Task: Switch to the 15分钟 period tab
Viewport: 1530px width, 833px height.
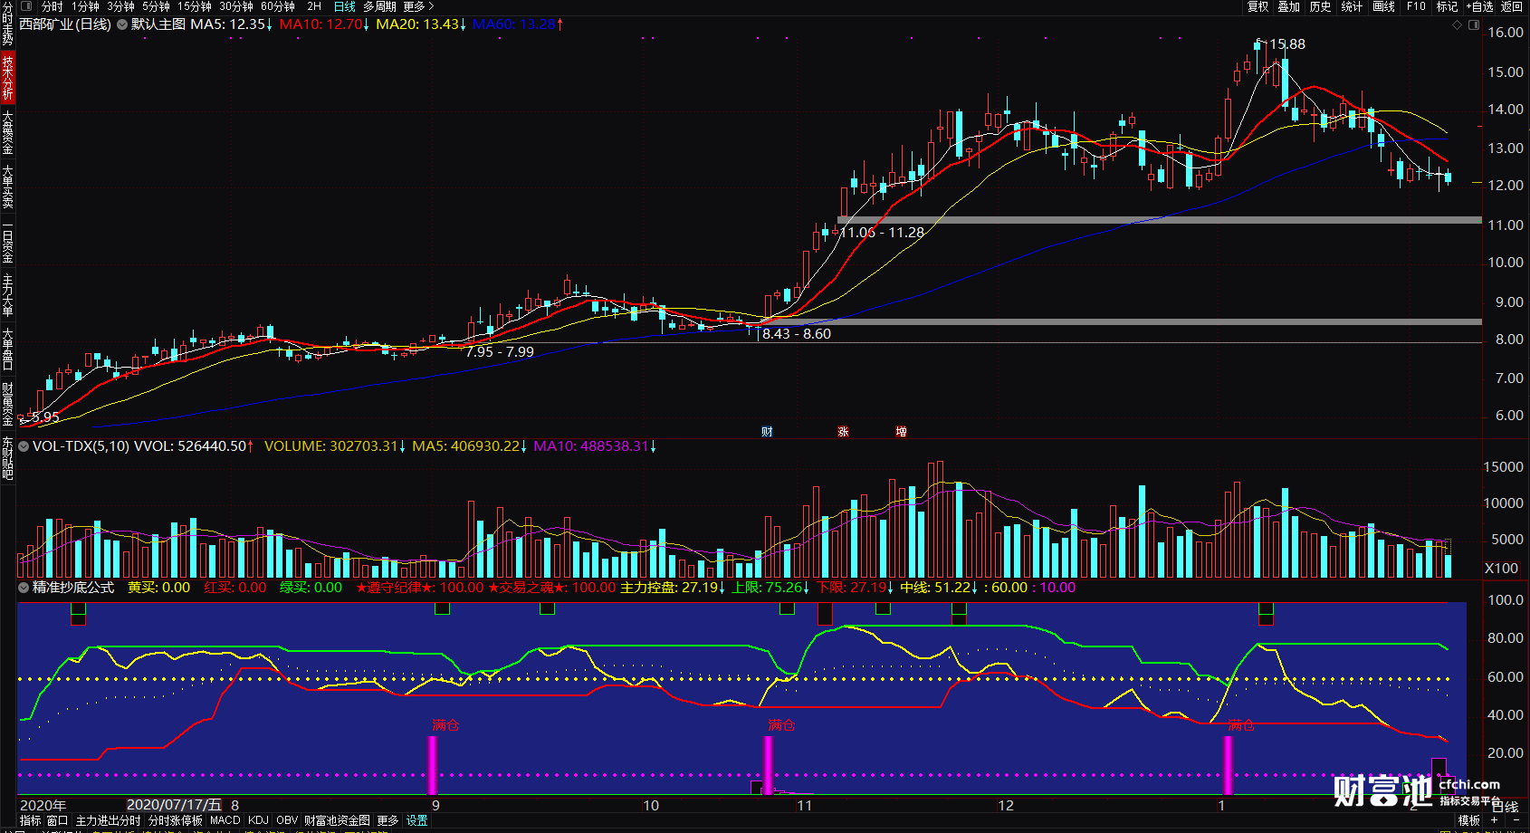Action: [195, 6]
